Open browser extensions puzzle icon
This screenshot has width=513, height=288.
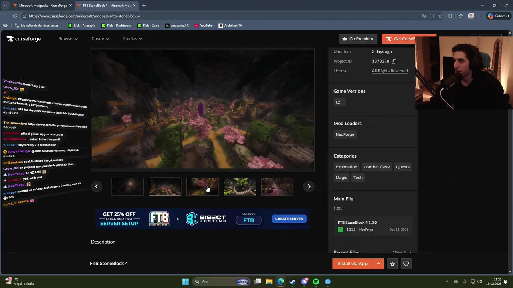450,16
